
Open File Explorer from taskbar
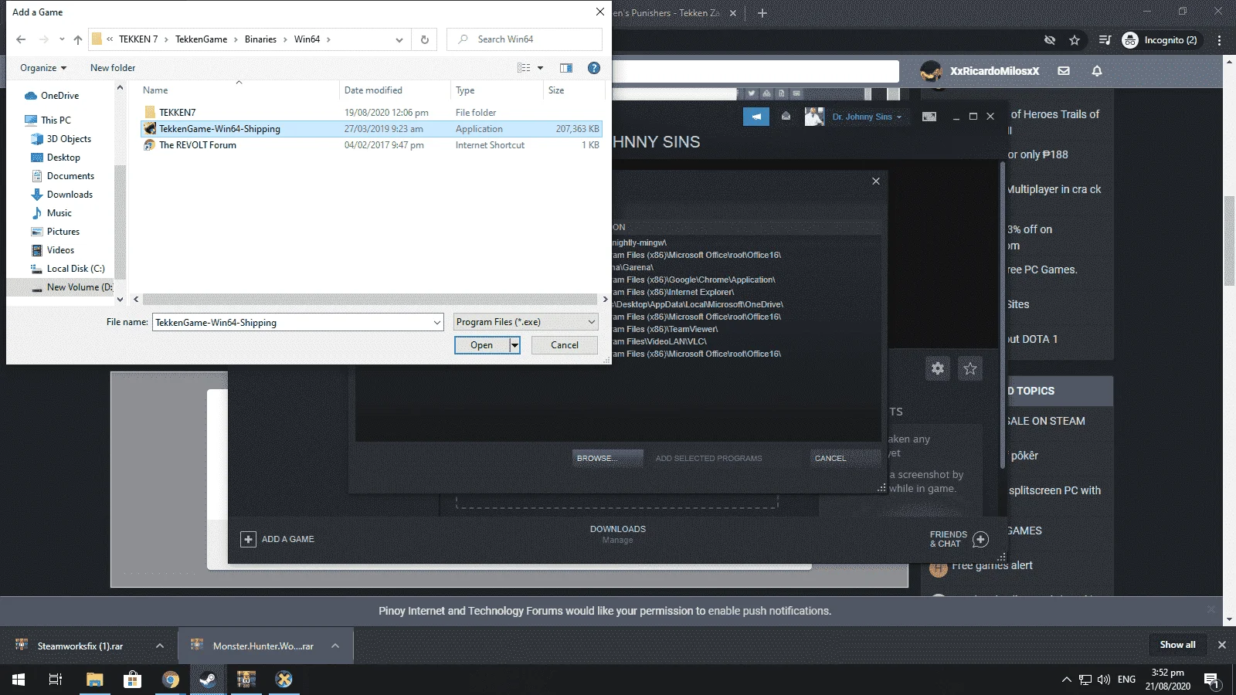pyautogui.click(x=94, y=680)
